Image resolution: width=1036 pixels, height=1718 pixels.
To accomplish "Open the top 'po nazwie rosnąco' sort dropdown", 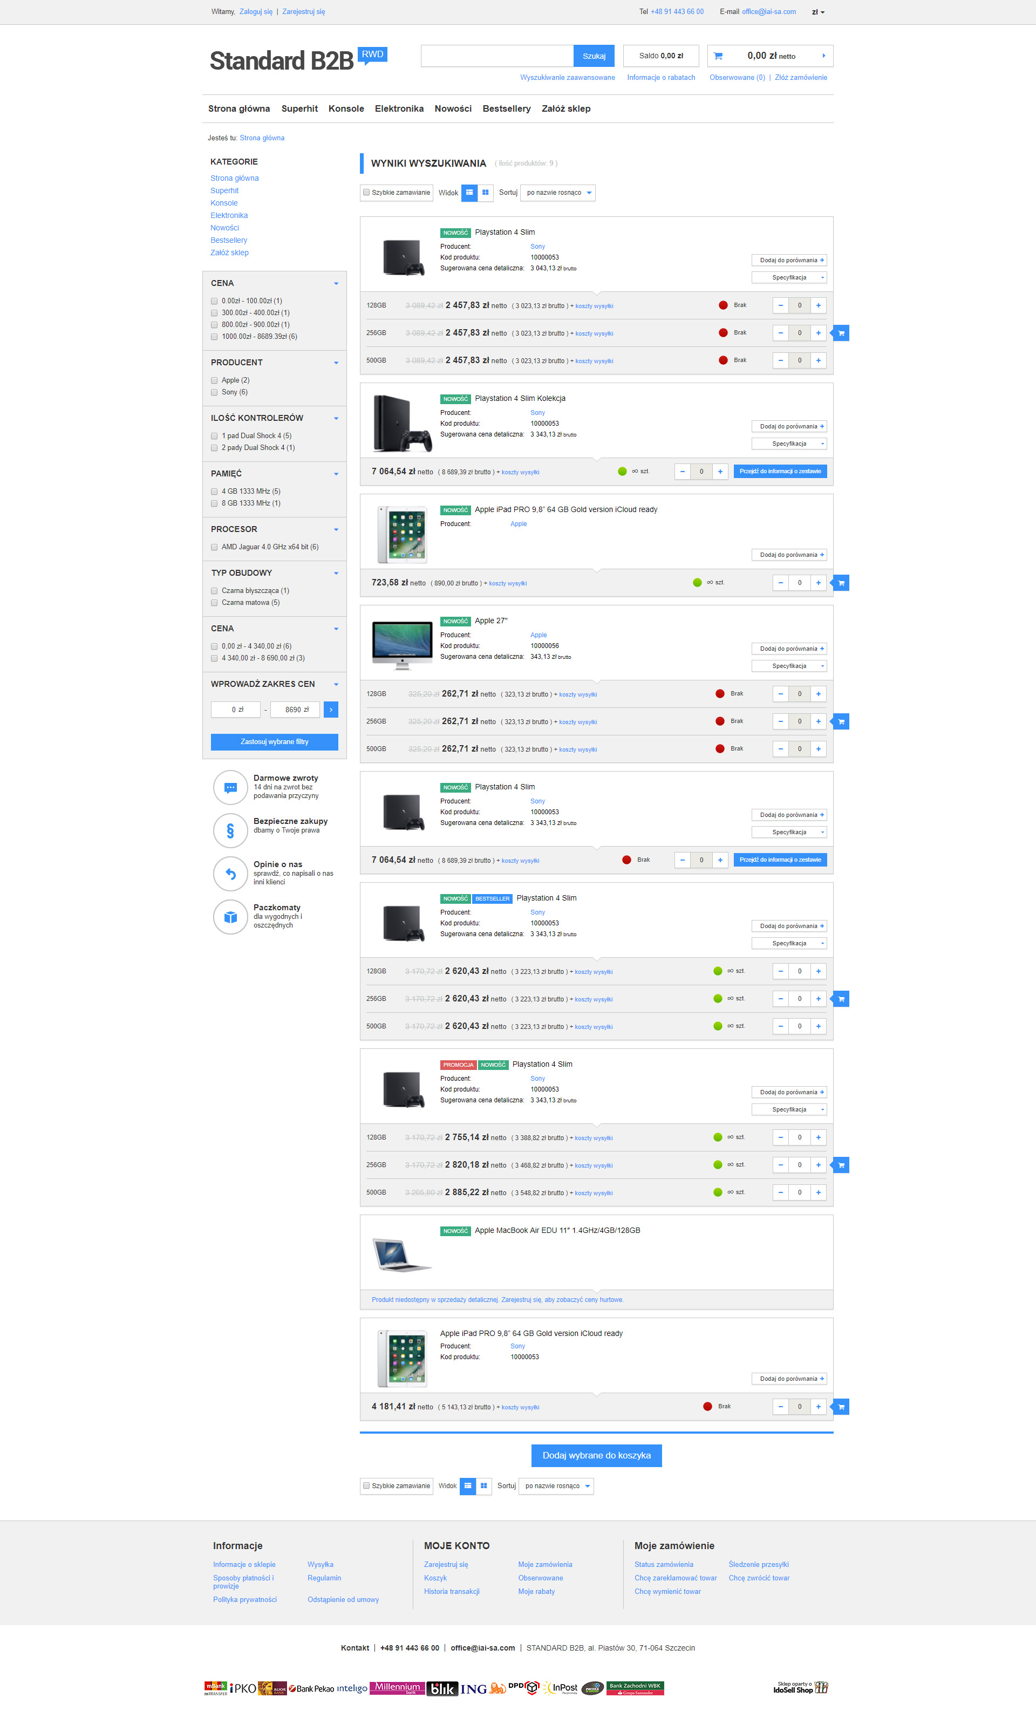I will 558,193.
